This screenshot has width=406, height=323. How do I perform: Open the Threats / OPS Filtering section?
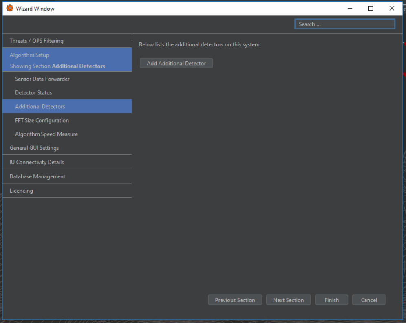pos(37,41)
